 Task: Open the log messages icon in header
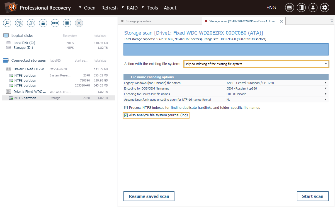[290, 8]
